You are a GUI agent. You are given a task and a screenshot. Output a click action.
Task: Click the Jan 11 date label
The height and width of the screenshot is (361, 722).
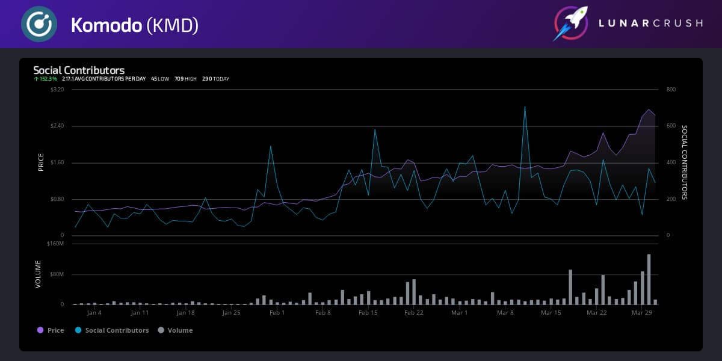[x=140, y=313]
